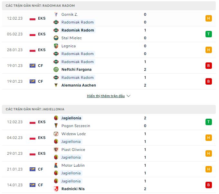Click the "Hiển thị thêm trận đấu" link
The height and width of the screenshot is (194, 219).
[x=106, y=96]
